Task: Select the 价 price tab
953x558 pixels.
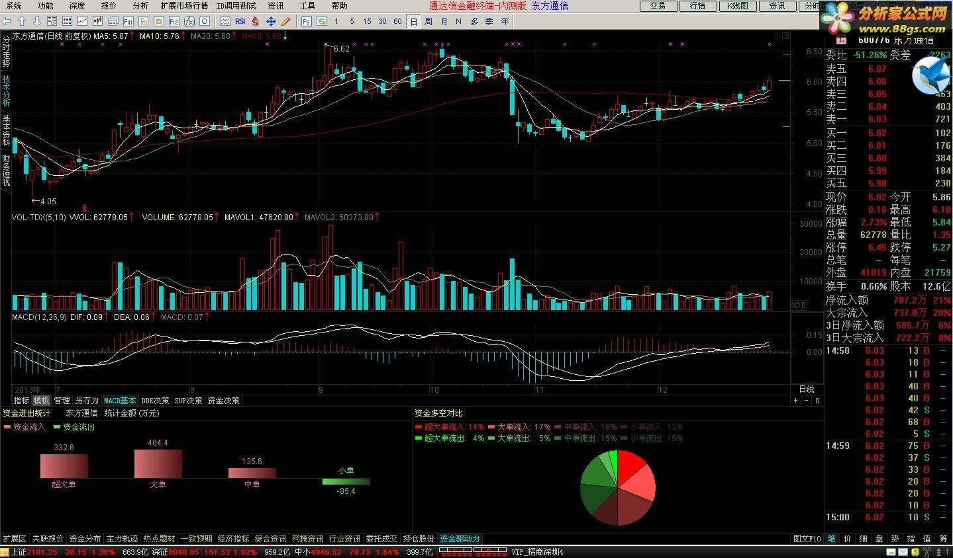Action: tap(847, 539)
